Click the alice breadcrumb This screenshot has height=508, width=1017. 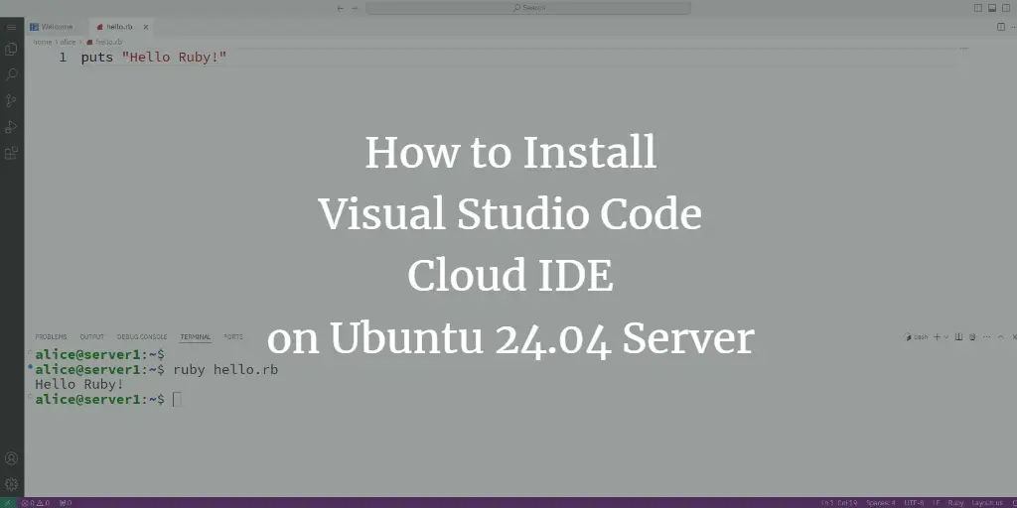coord(68,42)
